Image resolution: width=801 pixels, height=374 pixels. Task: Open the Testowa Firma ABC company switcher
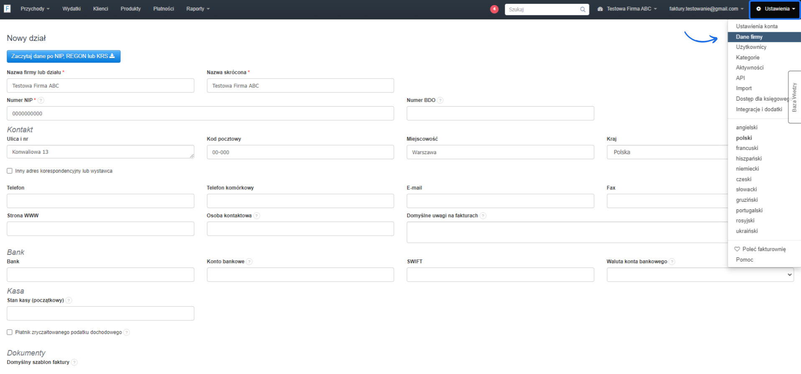tap(627, 9)
